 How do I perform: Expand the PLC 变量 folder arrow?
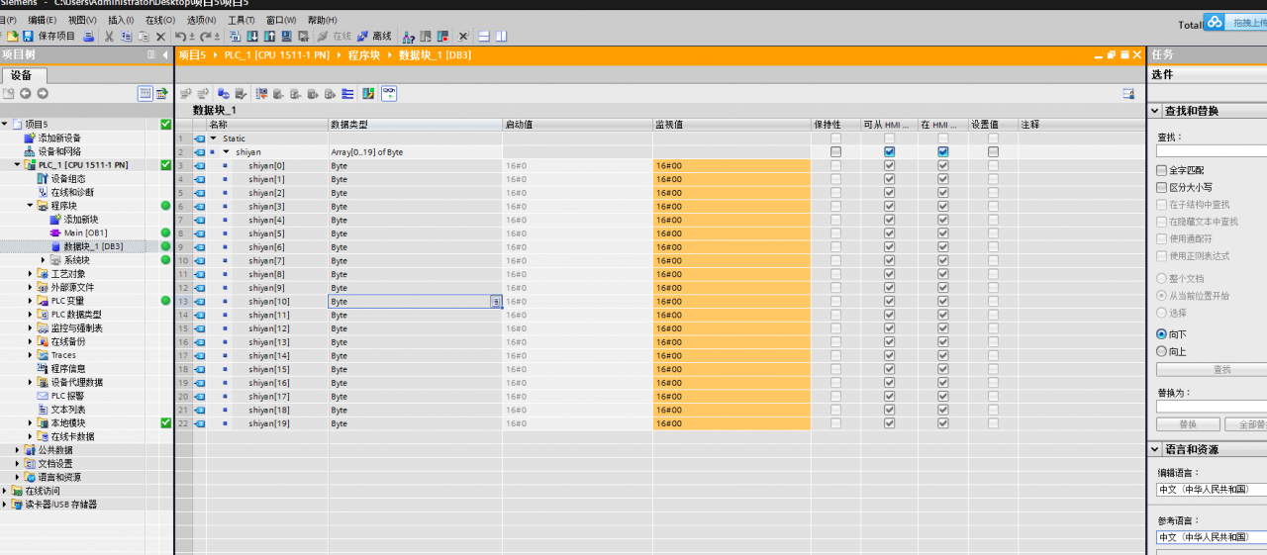[30, 301]
